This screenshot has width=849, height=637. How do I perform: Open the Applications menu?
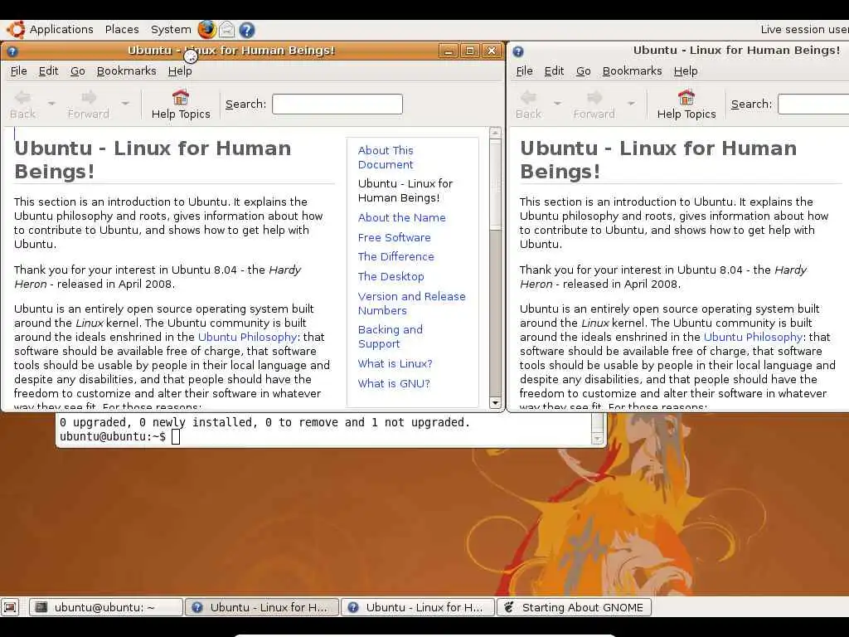point(61,30)
